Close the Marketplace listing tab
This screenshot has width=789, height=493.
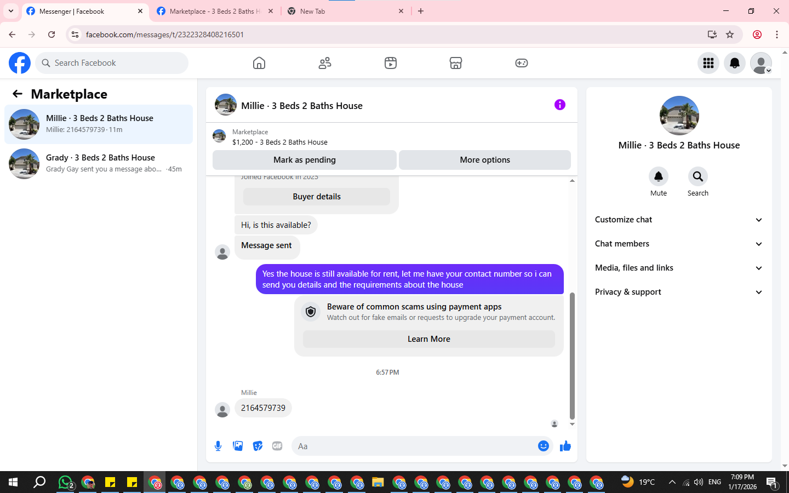pos(271,11)
